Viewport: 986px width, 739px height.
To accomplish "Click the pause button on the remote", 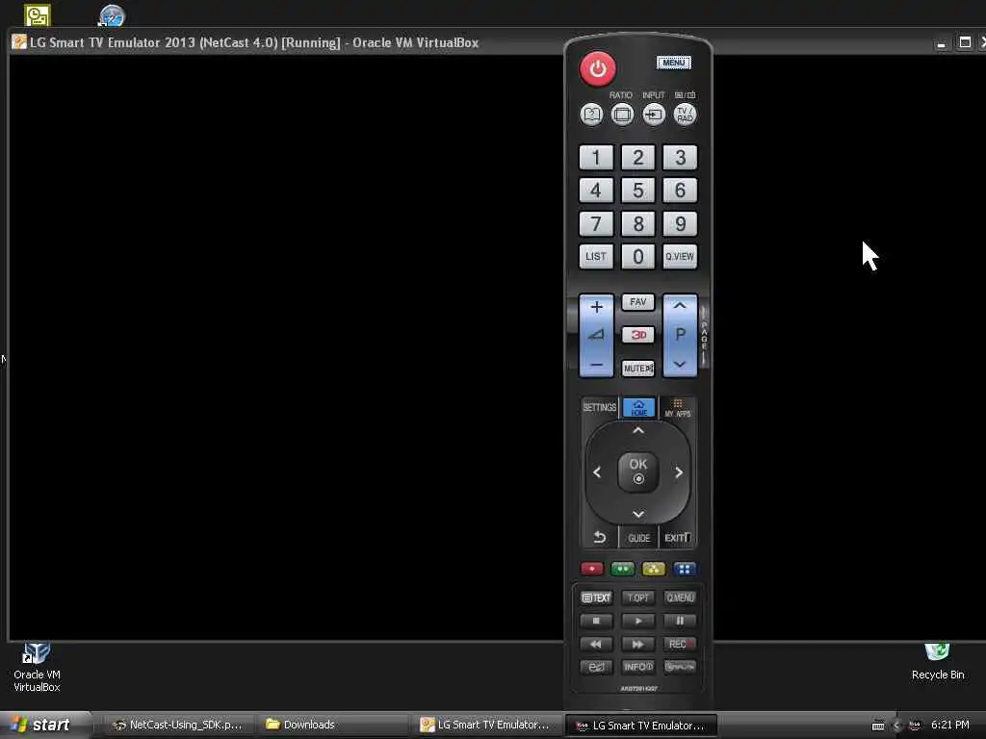I will tap(680, 621).
